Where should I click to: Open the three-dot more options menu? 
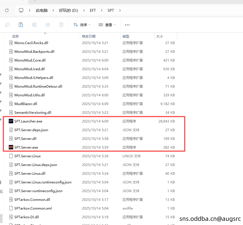coord(127,25)
